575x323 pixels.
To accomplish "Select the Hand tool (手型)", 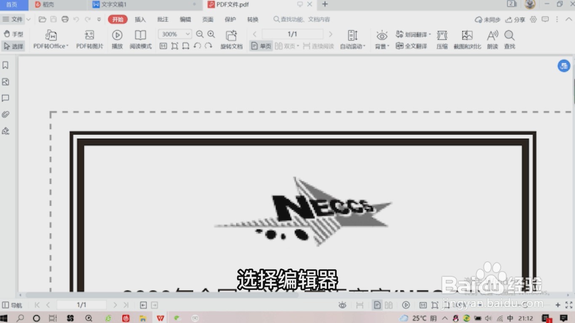I will click(x=13, y=34).
